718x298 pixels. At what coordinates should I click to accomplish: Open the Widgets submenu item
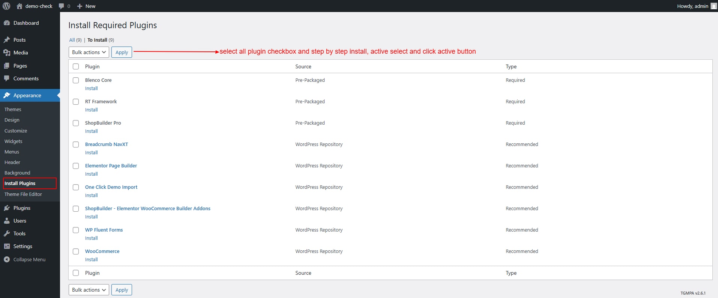[14, 141]
